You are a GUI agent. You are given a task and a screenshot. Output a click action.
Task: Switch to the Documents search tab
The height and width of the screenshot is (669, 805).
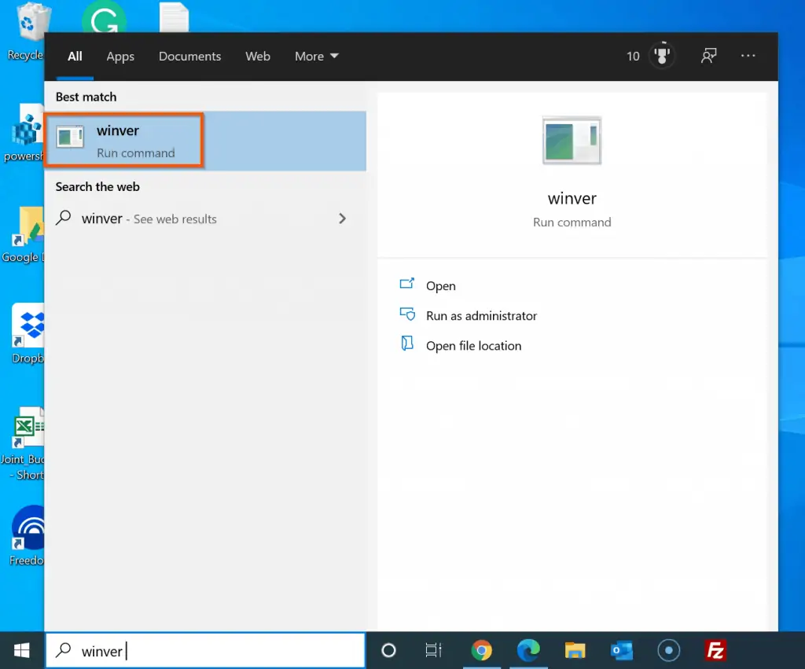point(190,56)
